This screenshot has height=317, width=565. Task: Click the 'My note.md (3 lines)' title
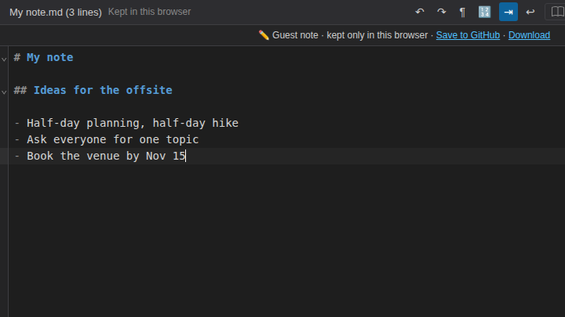tap(56, 13)
